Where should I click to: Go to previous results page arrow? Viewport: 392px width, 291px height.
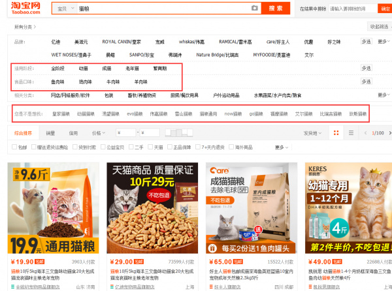[x=365, y=133]
